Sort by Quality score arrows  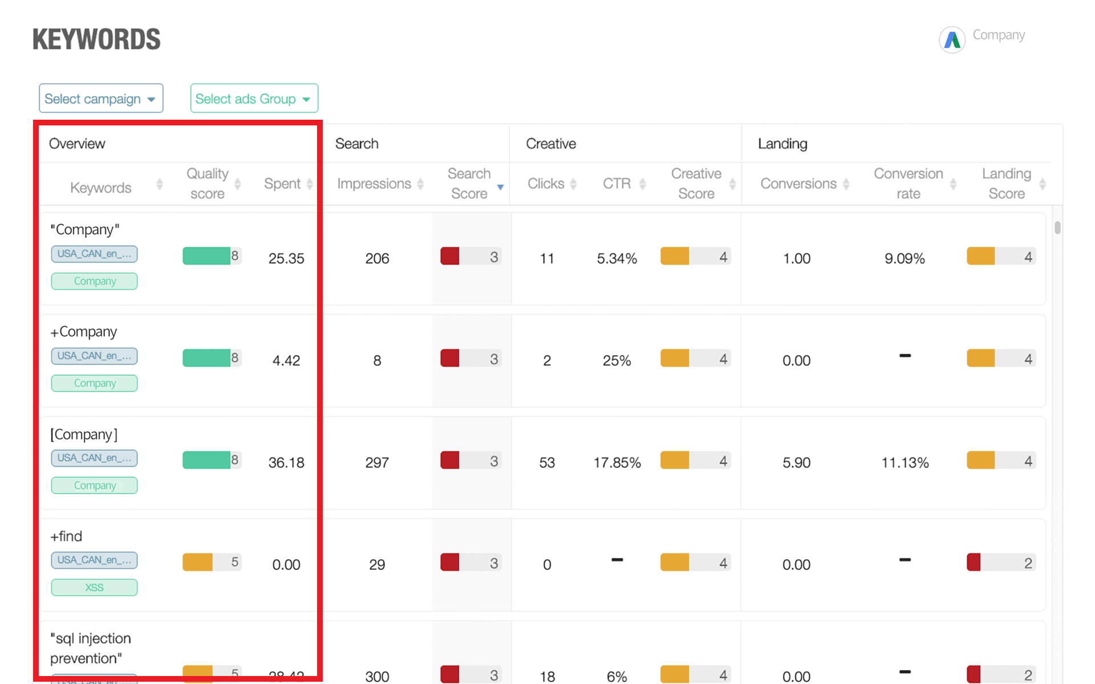238,184
